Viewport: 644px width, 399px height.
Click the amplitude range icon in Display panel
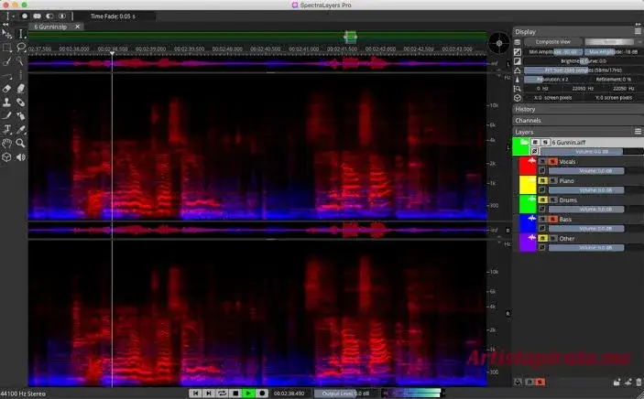[x=518, y=52]
